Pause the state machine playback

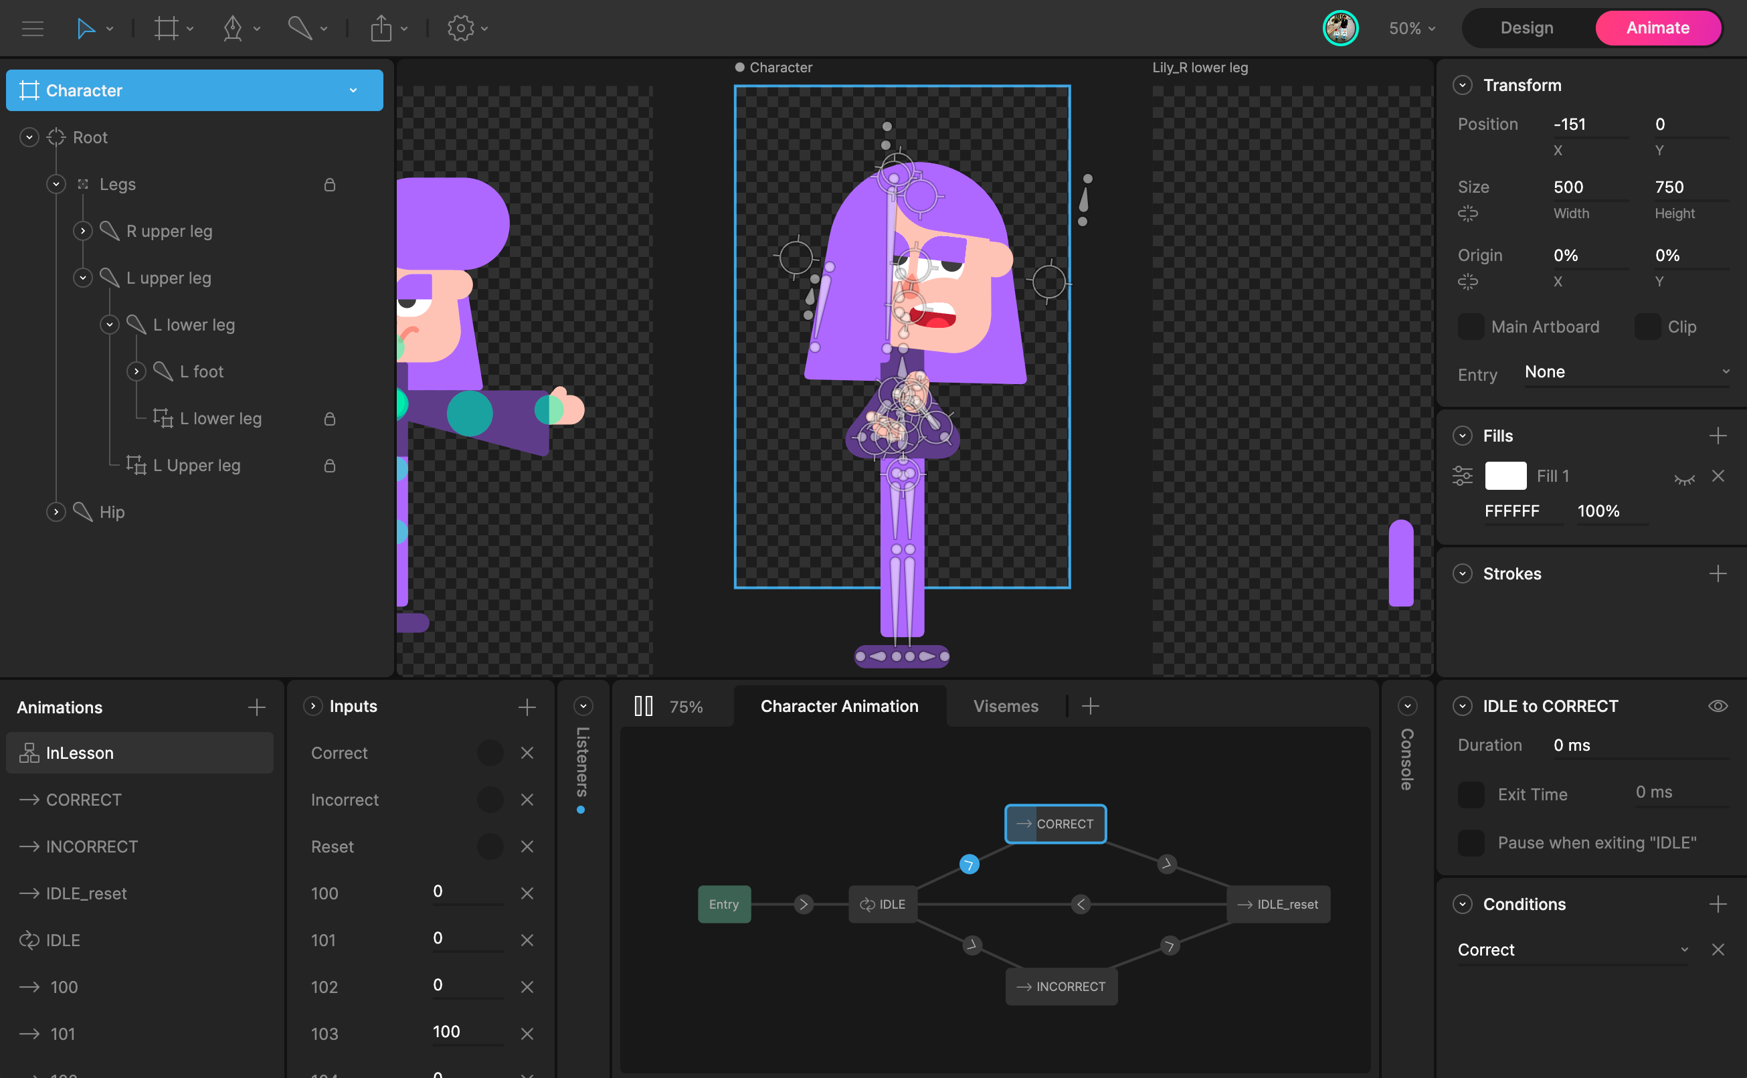643,706
